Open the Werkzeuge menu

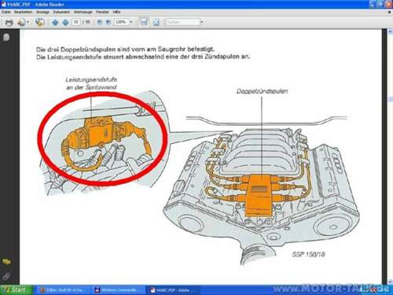pos(83,12)
